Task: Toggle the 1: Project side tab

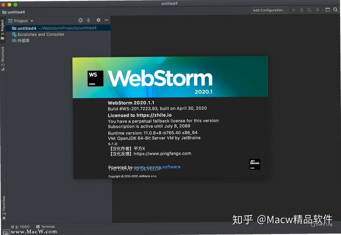Action: coord(3,29)
